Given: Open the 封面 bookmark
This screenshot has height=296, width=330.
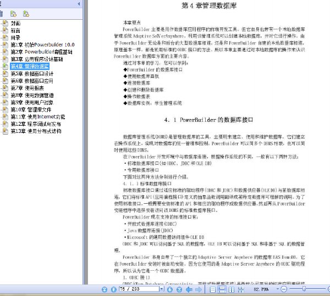Looking at the screenshot, I should pyautogui.click(x=15, y=23).
